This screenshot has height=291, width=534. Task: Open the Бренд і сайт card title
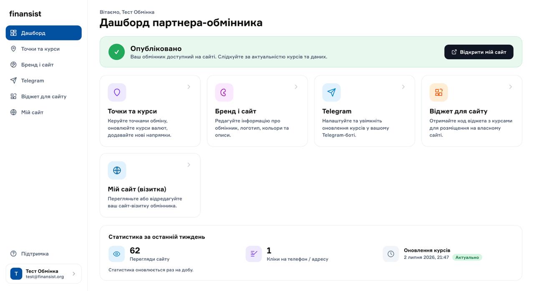coord(236,111)
